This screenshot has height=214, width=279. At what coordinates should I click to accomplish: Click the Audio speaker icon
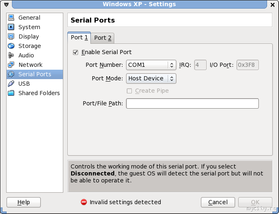tap(11, 55)
